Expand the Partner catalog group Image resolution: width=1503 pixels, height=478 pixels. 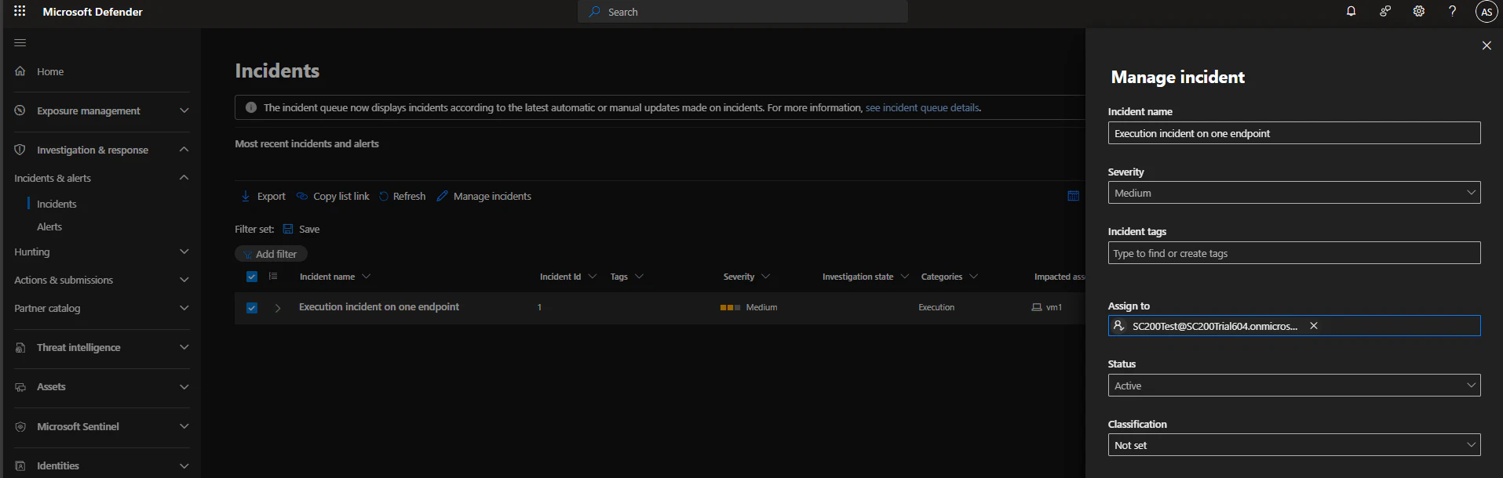coord(184,308)
